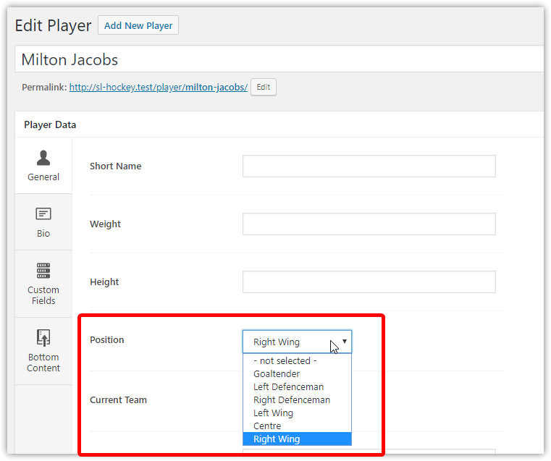Click the Position label

[x=107, y=340]
